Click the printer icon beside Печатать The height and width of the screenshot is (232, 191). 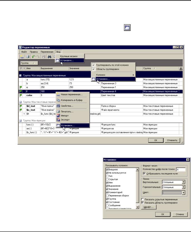[58, 112]
